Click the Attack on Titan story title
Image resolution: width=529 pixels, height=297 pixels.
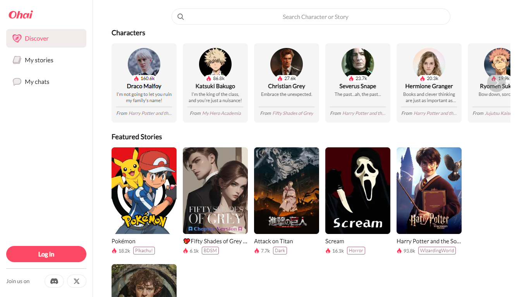pyautogui.click(x=273, y=241)
